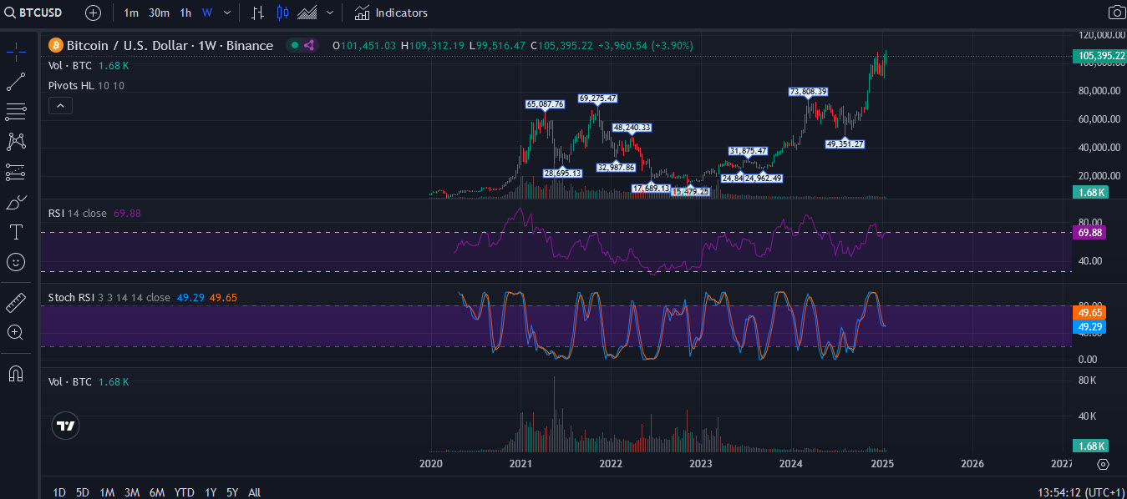
Task: Open chart settings gear on time axis
Action: (x=1103, y=464)
